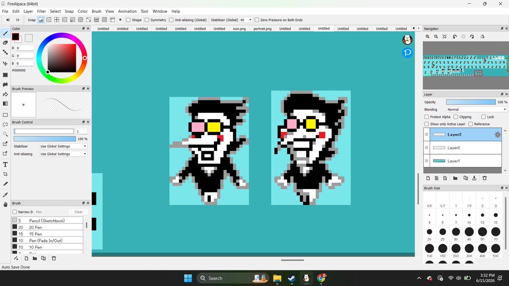Toggle visibility of Layer1
The image size is (509, 286).
(427, 161)
